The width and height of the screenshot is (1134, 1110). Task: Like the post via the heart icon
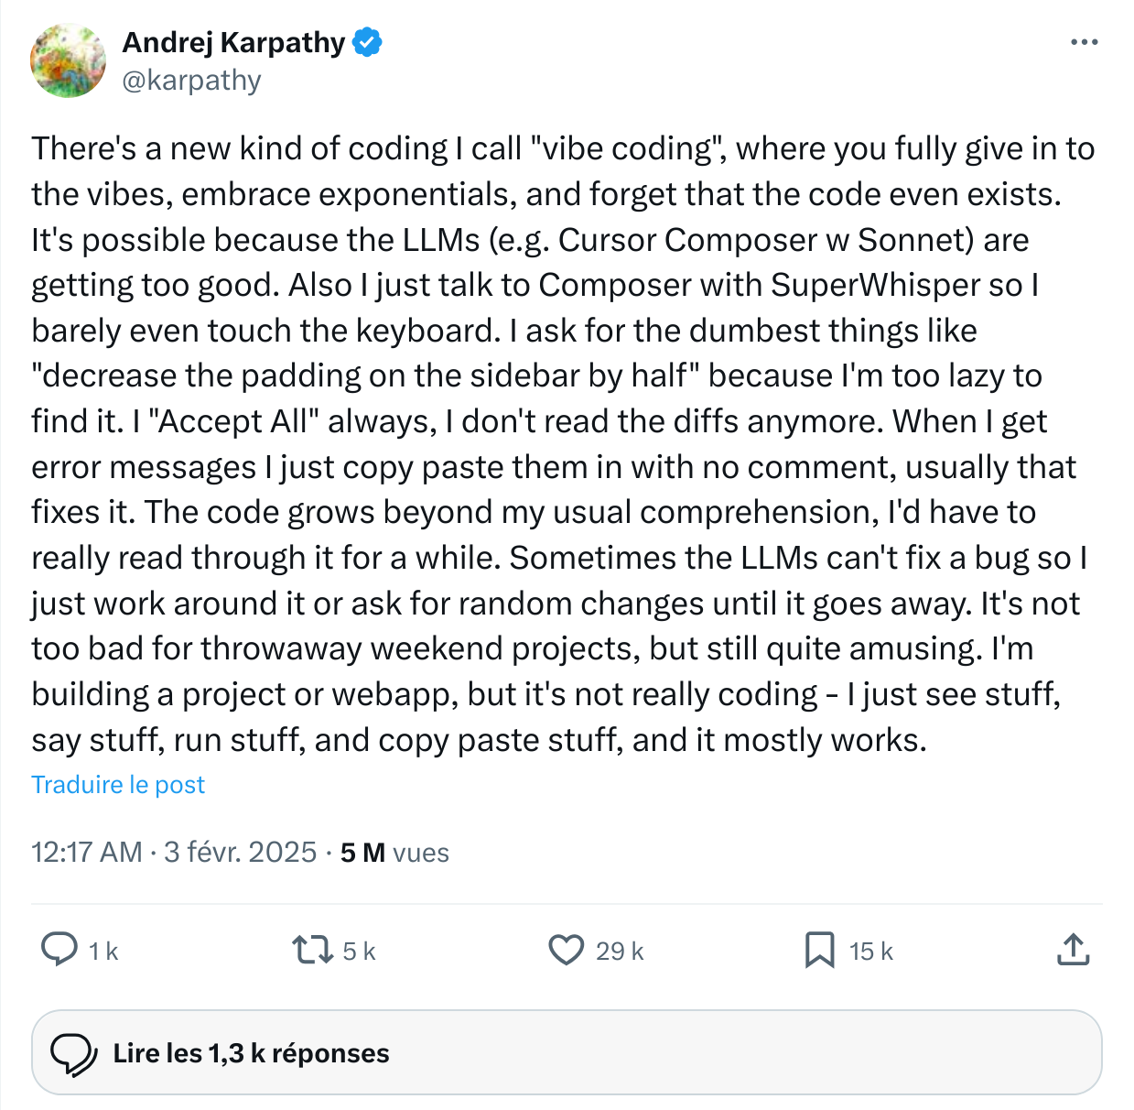[567, 951]
